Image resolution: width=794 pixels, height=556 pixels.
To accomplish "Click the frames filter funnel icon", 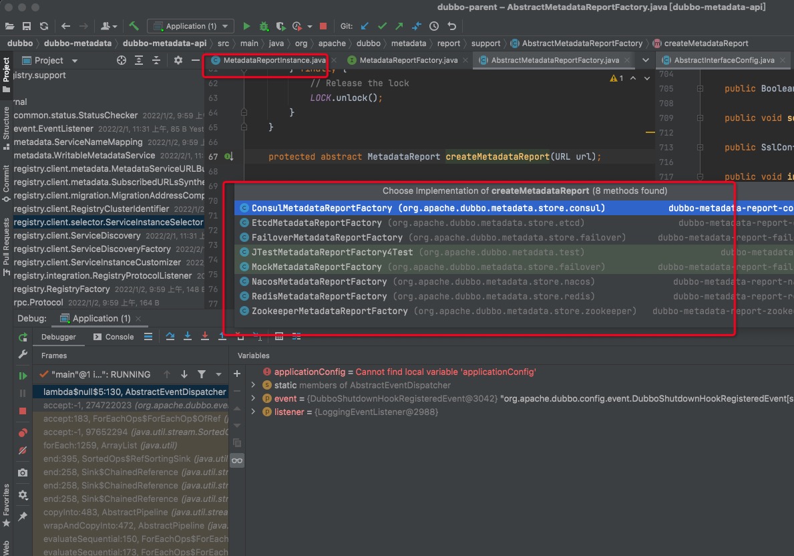I will click(202, 374).
